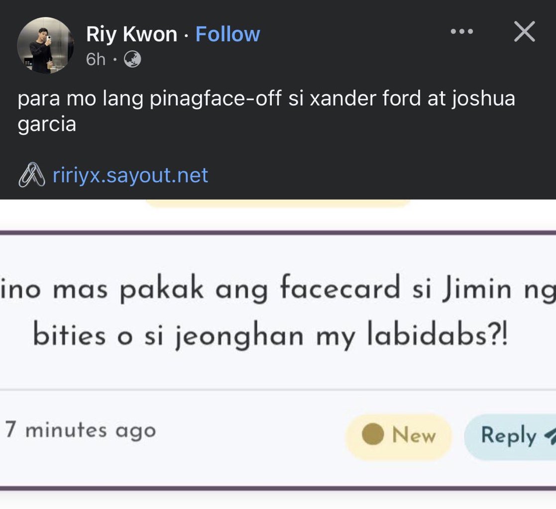Image resolution: width=556 pixels, height=509 pixels.
Task: Click the arrow icon beside Reply
Action: coord(550,437)
